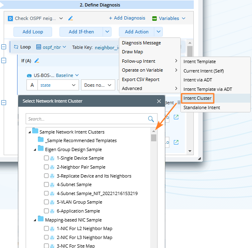Click diagnosis panel scrollbar down arrow

(190, 151)
